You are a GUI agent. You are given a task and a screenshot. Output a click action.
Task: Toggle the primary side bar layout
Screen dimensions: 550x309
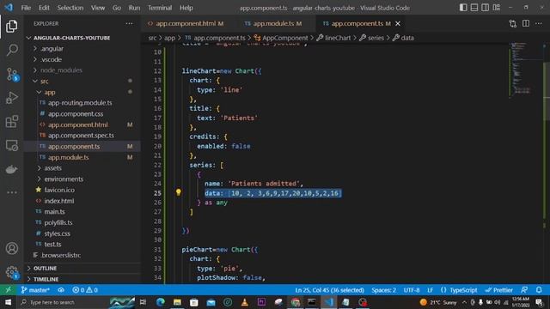463,8
